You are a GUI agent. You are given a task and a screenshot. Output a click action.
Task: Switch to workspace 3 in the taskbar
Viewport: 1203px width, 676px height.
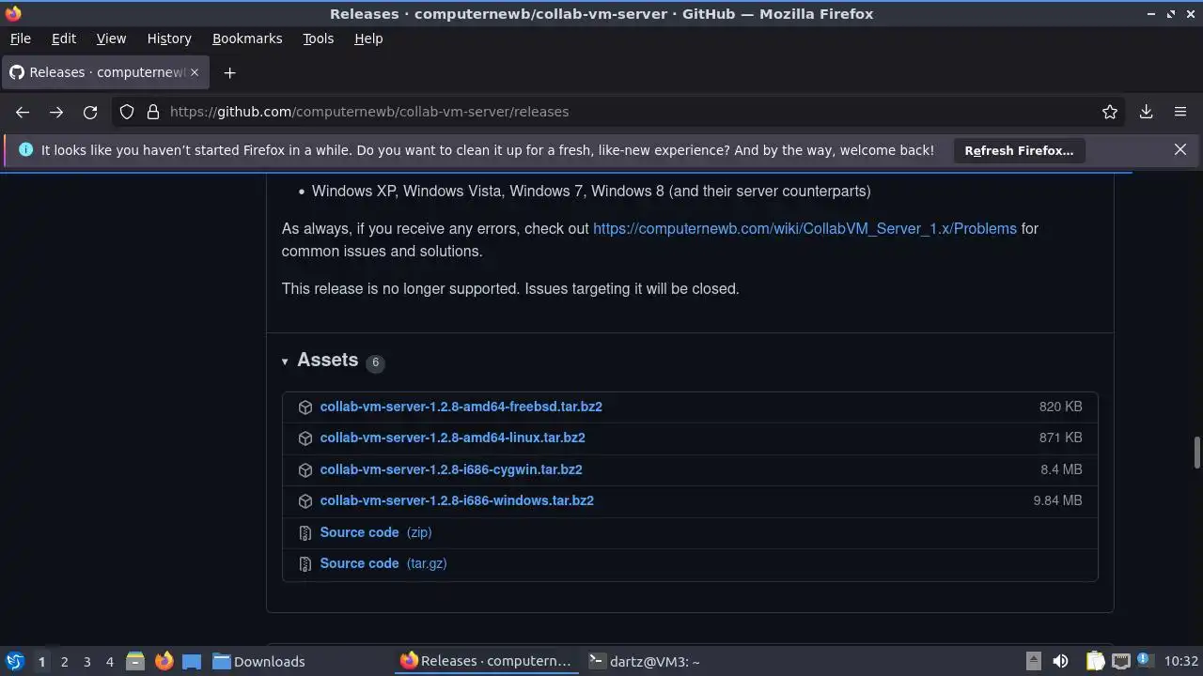[86, 662]
